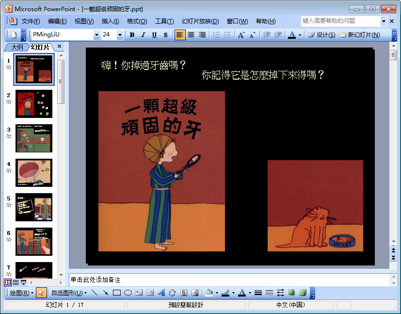Insert diagram or organization chart
The image size is (401, 314).
click(172, 293)
